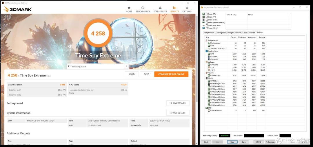Enable the Stress local disks checkbox
Viewport: 313px width, 147px height.
(x=207, y=25)
